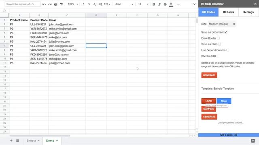Open the more toolbar options ellipsis
Image resolution: width=259 pixels, height=145 pixels.
[x=179, y=4]
